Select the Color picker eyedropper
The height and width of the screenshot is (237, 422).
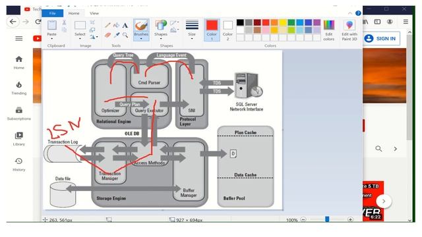[x=116, y=35]
